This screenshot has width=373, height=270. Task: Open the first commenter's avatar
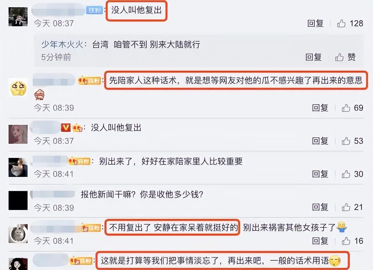(18, 17)
